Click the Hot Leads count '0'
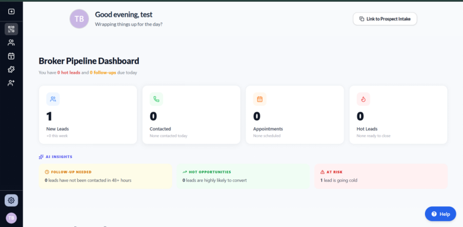 click(x=360, y=116)
